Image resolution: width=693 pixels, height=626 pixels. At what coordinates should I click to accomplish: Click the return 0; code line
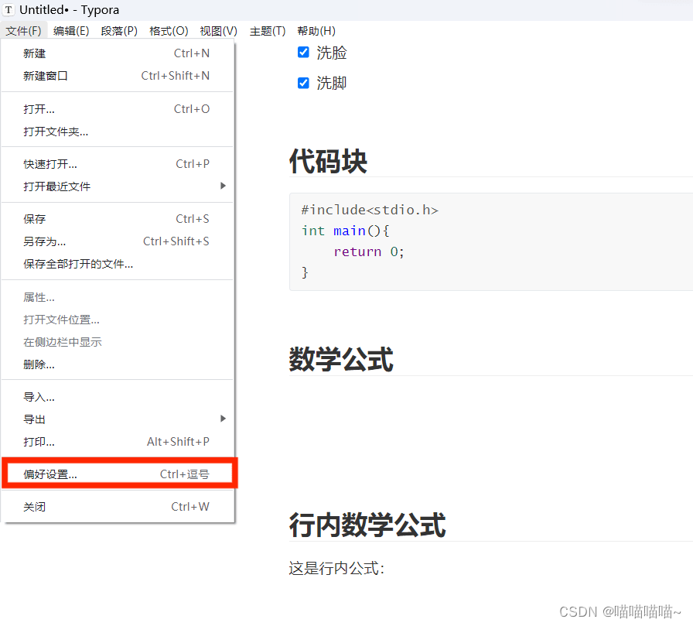tap(369, 251)
